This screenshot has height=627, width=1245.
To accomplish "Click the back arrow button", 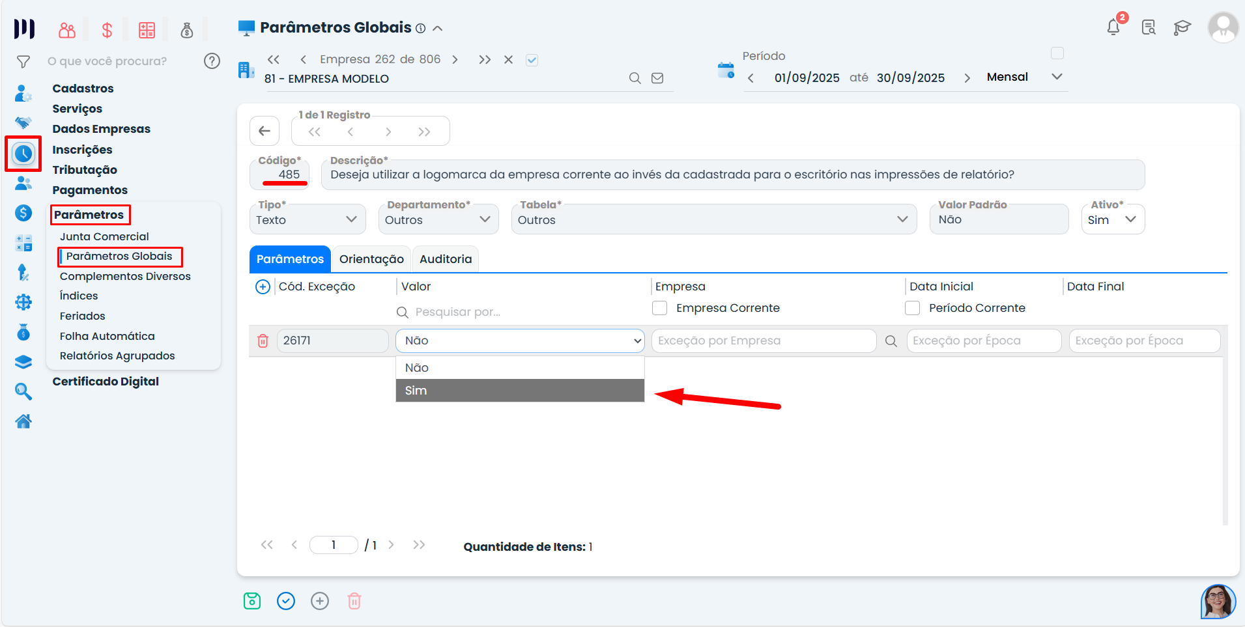I will [265, 131].
